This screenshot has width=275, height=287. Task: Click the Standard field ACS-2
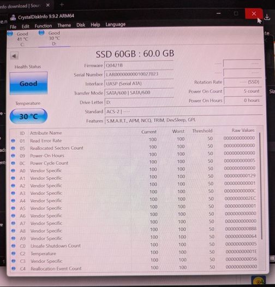point(184,112)
